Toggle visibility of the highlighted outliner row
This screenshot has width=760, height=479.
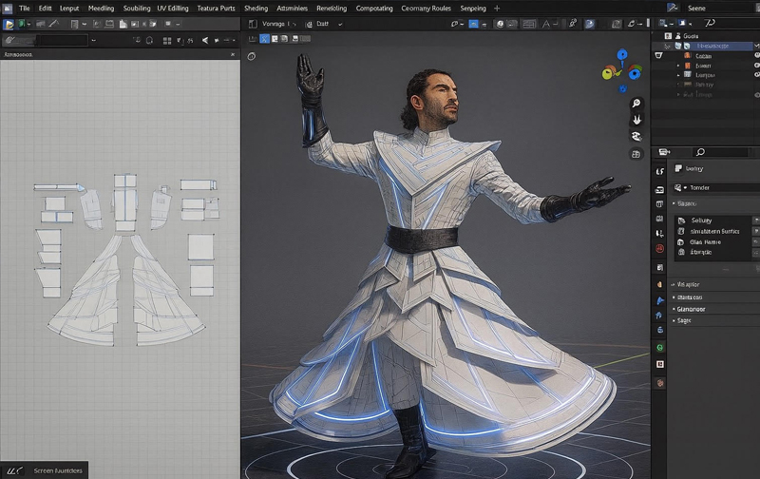point(755,46)
